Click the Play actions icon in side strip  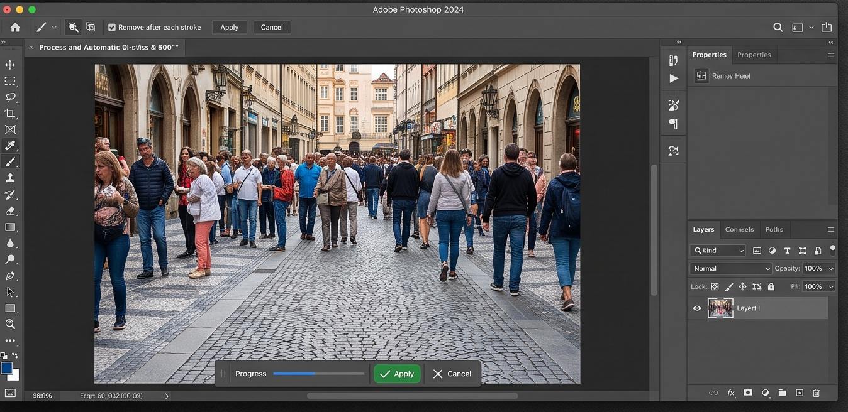(x=674, y=79)
